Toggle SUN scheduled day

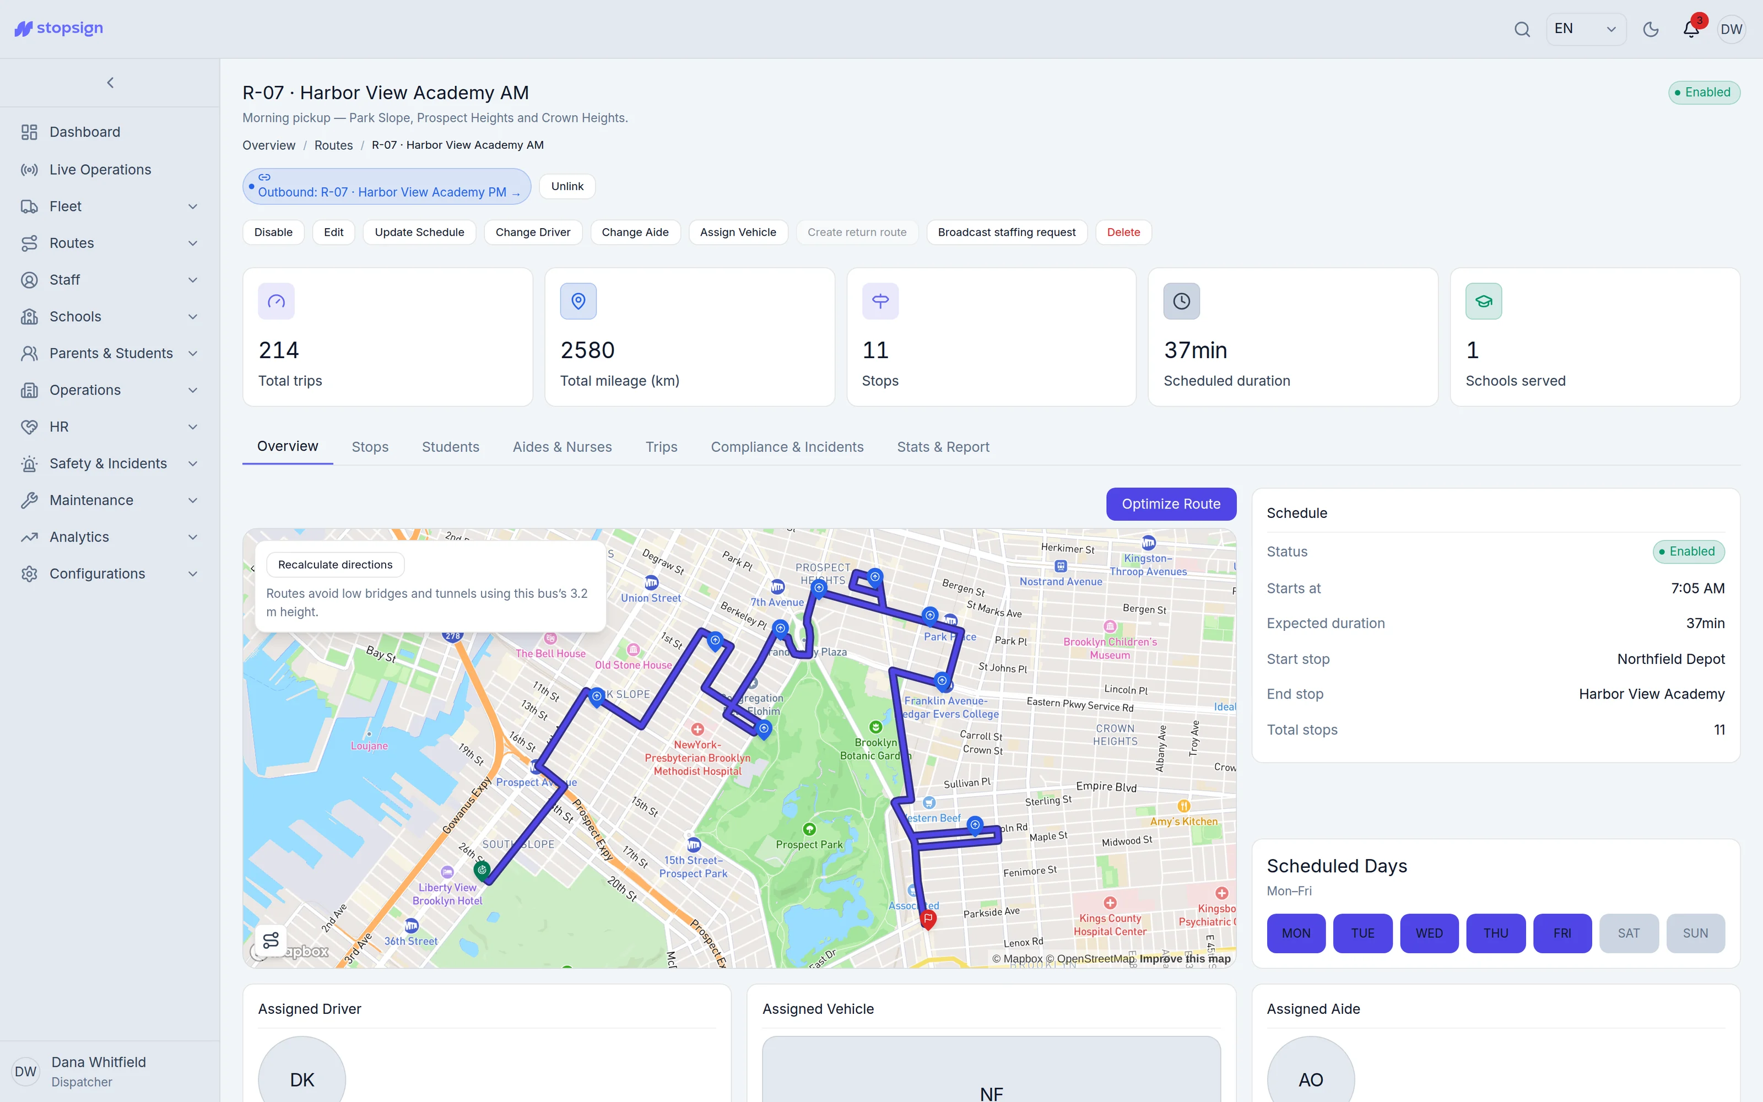pyautogui.click(x=1695, y=933)
